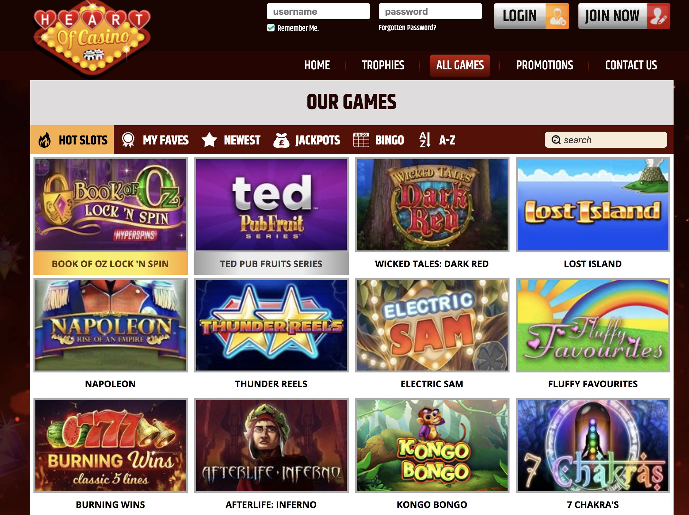Viewport: 689px width, 515px height.
Task: Click the money bag Jackpots icon
Action: pyautogui.click(x=281, y=140)
